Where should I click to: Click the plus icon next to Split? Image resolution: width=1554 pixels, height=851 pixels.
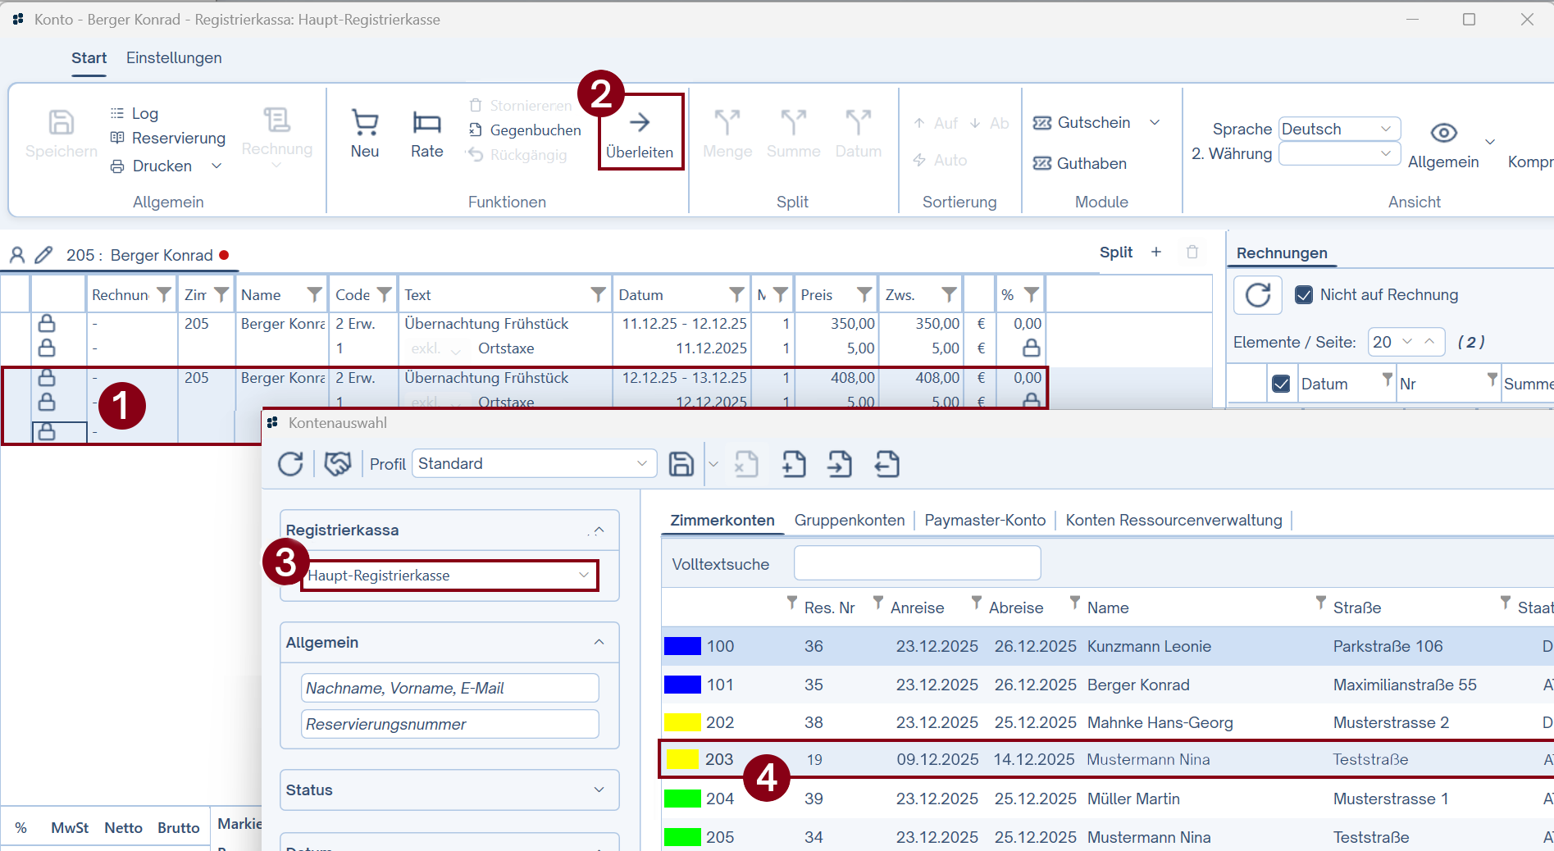1156,253
